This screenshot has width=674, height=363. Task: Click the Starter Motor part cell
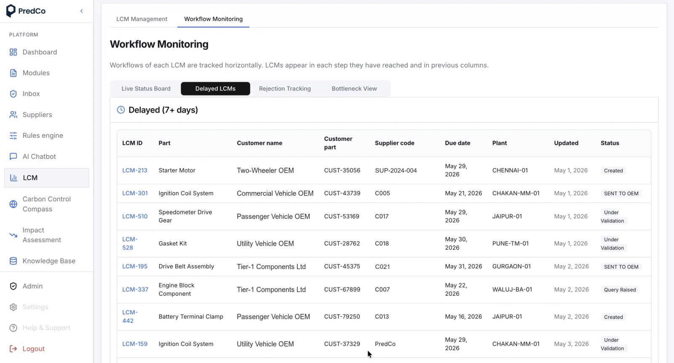tap(177, 170)
